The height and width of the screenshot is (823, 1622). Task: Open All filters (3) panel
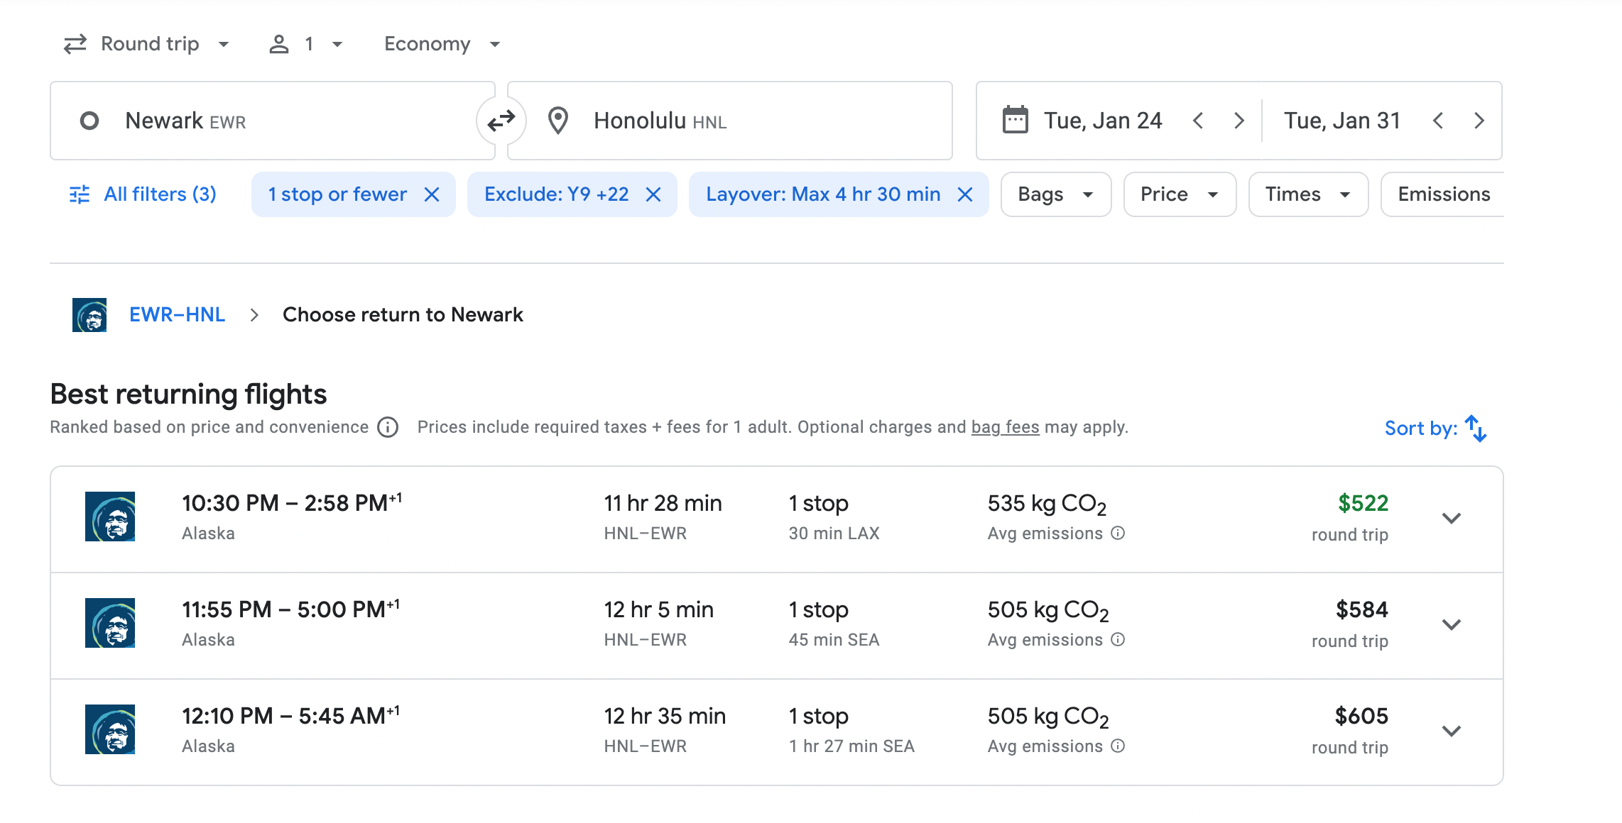143,194
